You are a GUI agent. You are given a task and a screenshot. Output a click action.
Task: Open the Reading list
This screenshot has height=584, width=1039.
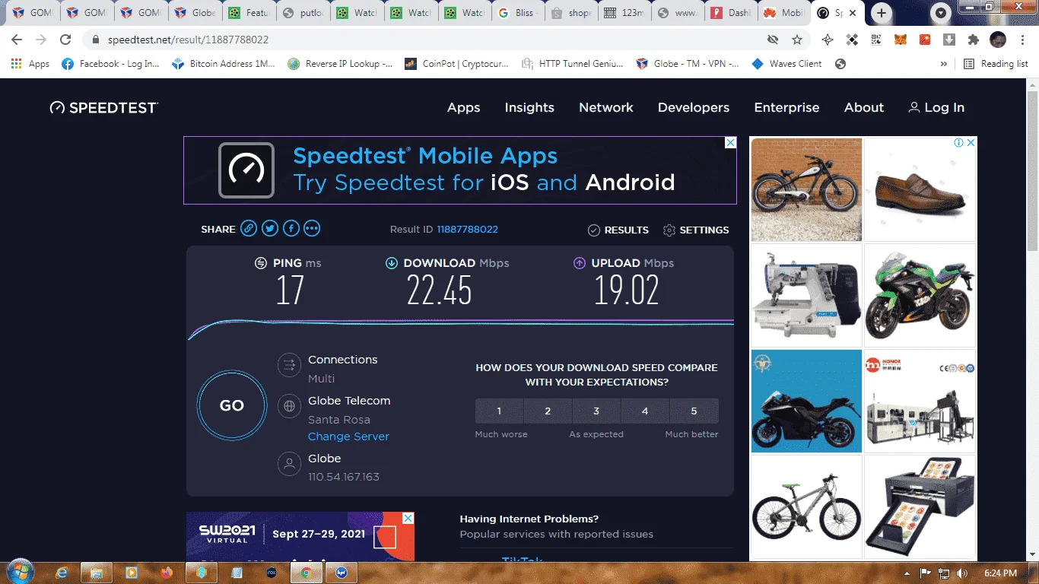(x=996, y=64)
